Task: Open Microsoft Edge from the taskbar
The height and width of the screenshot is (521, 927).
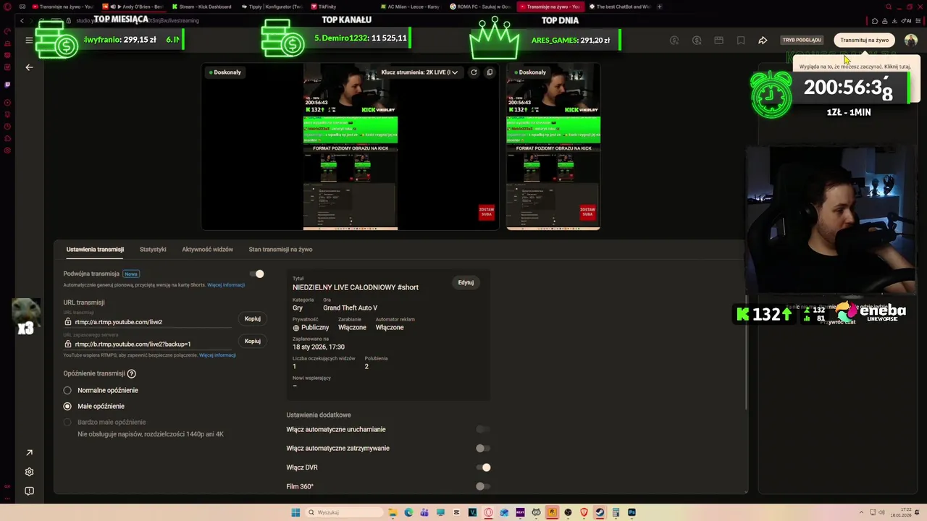Action: [x=408, y=512]
